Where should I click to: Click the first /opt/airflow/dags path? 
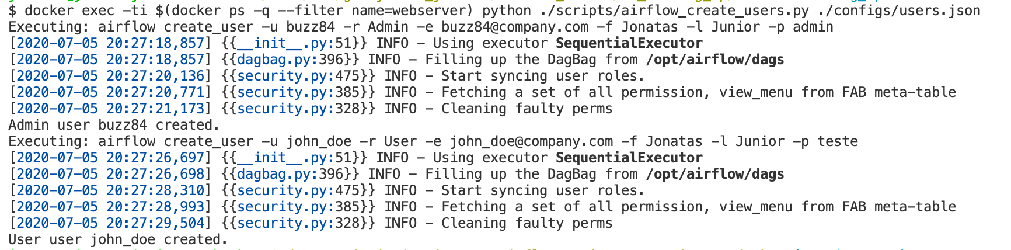(x=715, y=60)
